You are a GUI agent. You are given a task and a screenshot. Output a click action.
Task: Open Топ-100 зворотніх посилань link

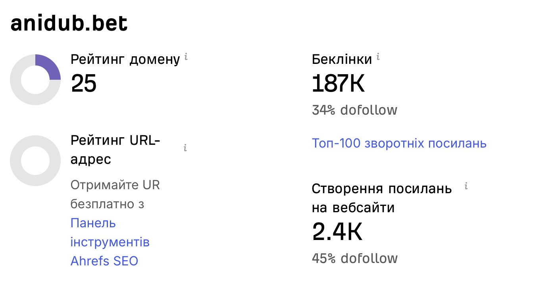(399, 143)
